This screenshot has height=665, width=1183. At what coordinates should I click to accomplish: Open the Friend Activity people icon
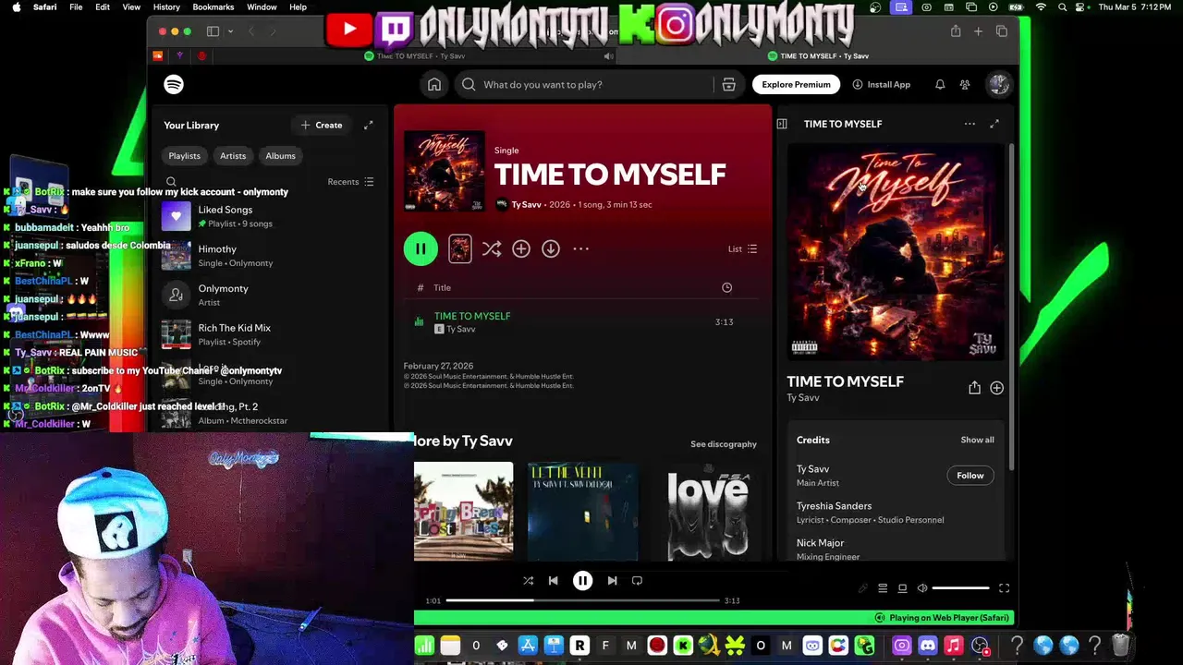[x=965, y=84]
